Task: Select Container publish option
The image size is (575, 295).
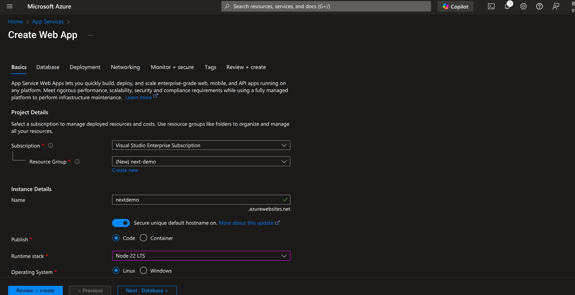Action: coord(144,238)
